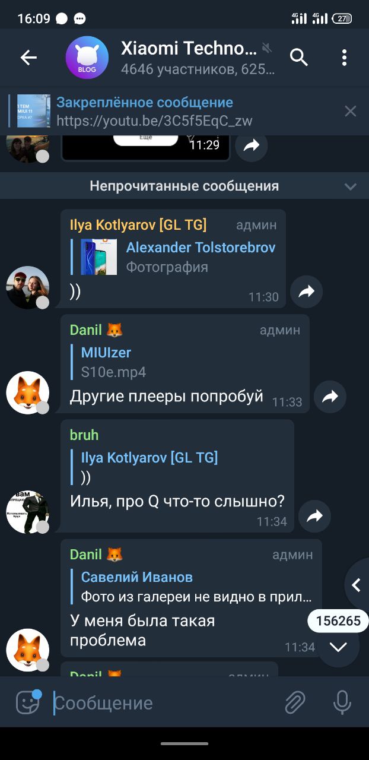This screenshot has width=369, height=760.
Task: Tap the microphone voice message icon
Action: coord(342,703)
